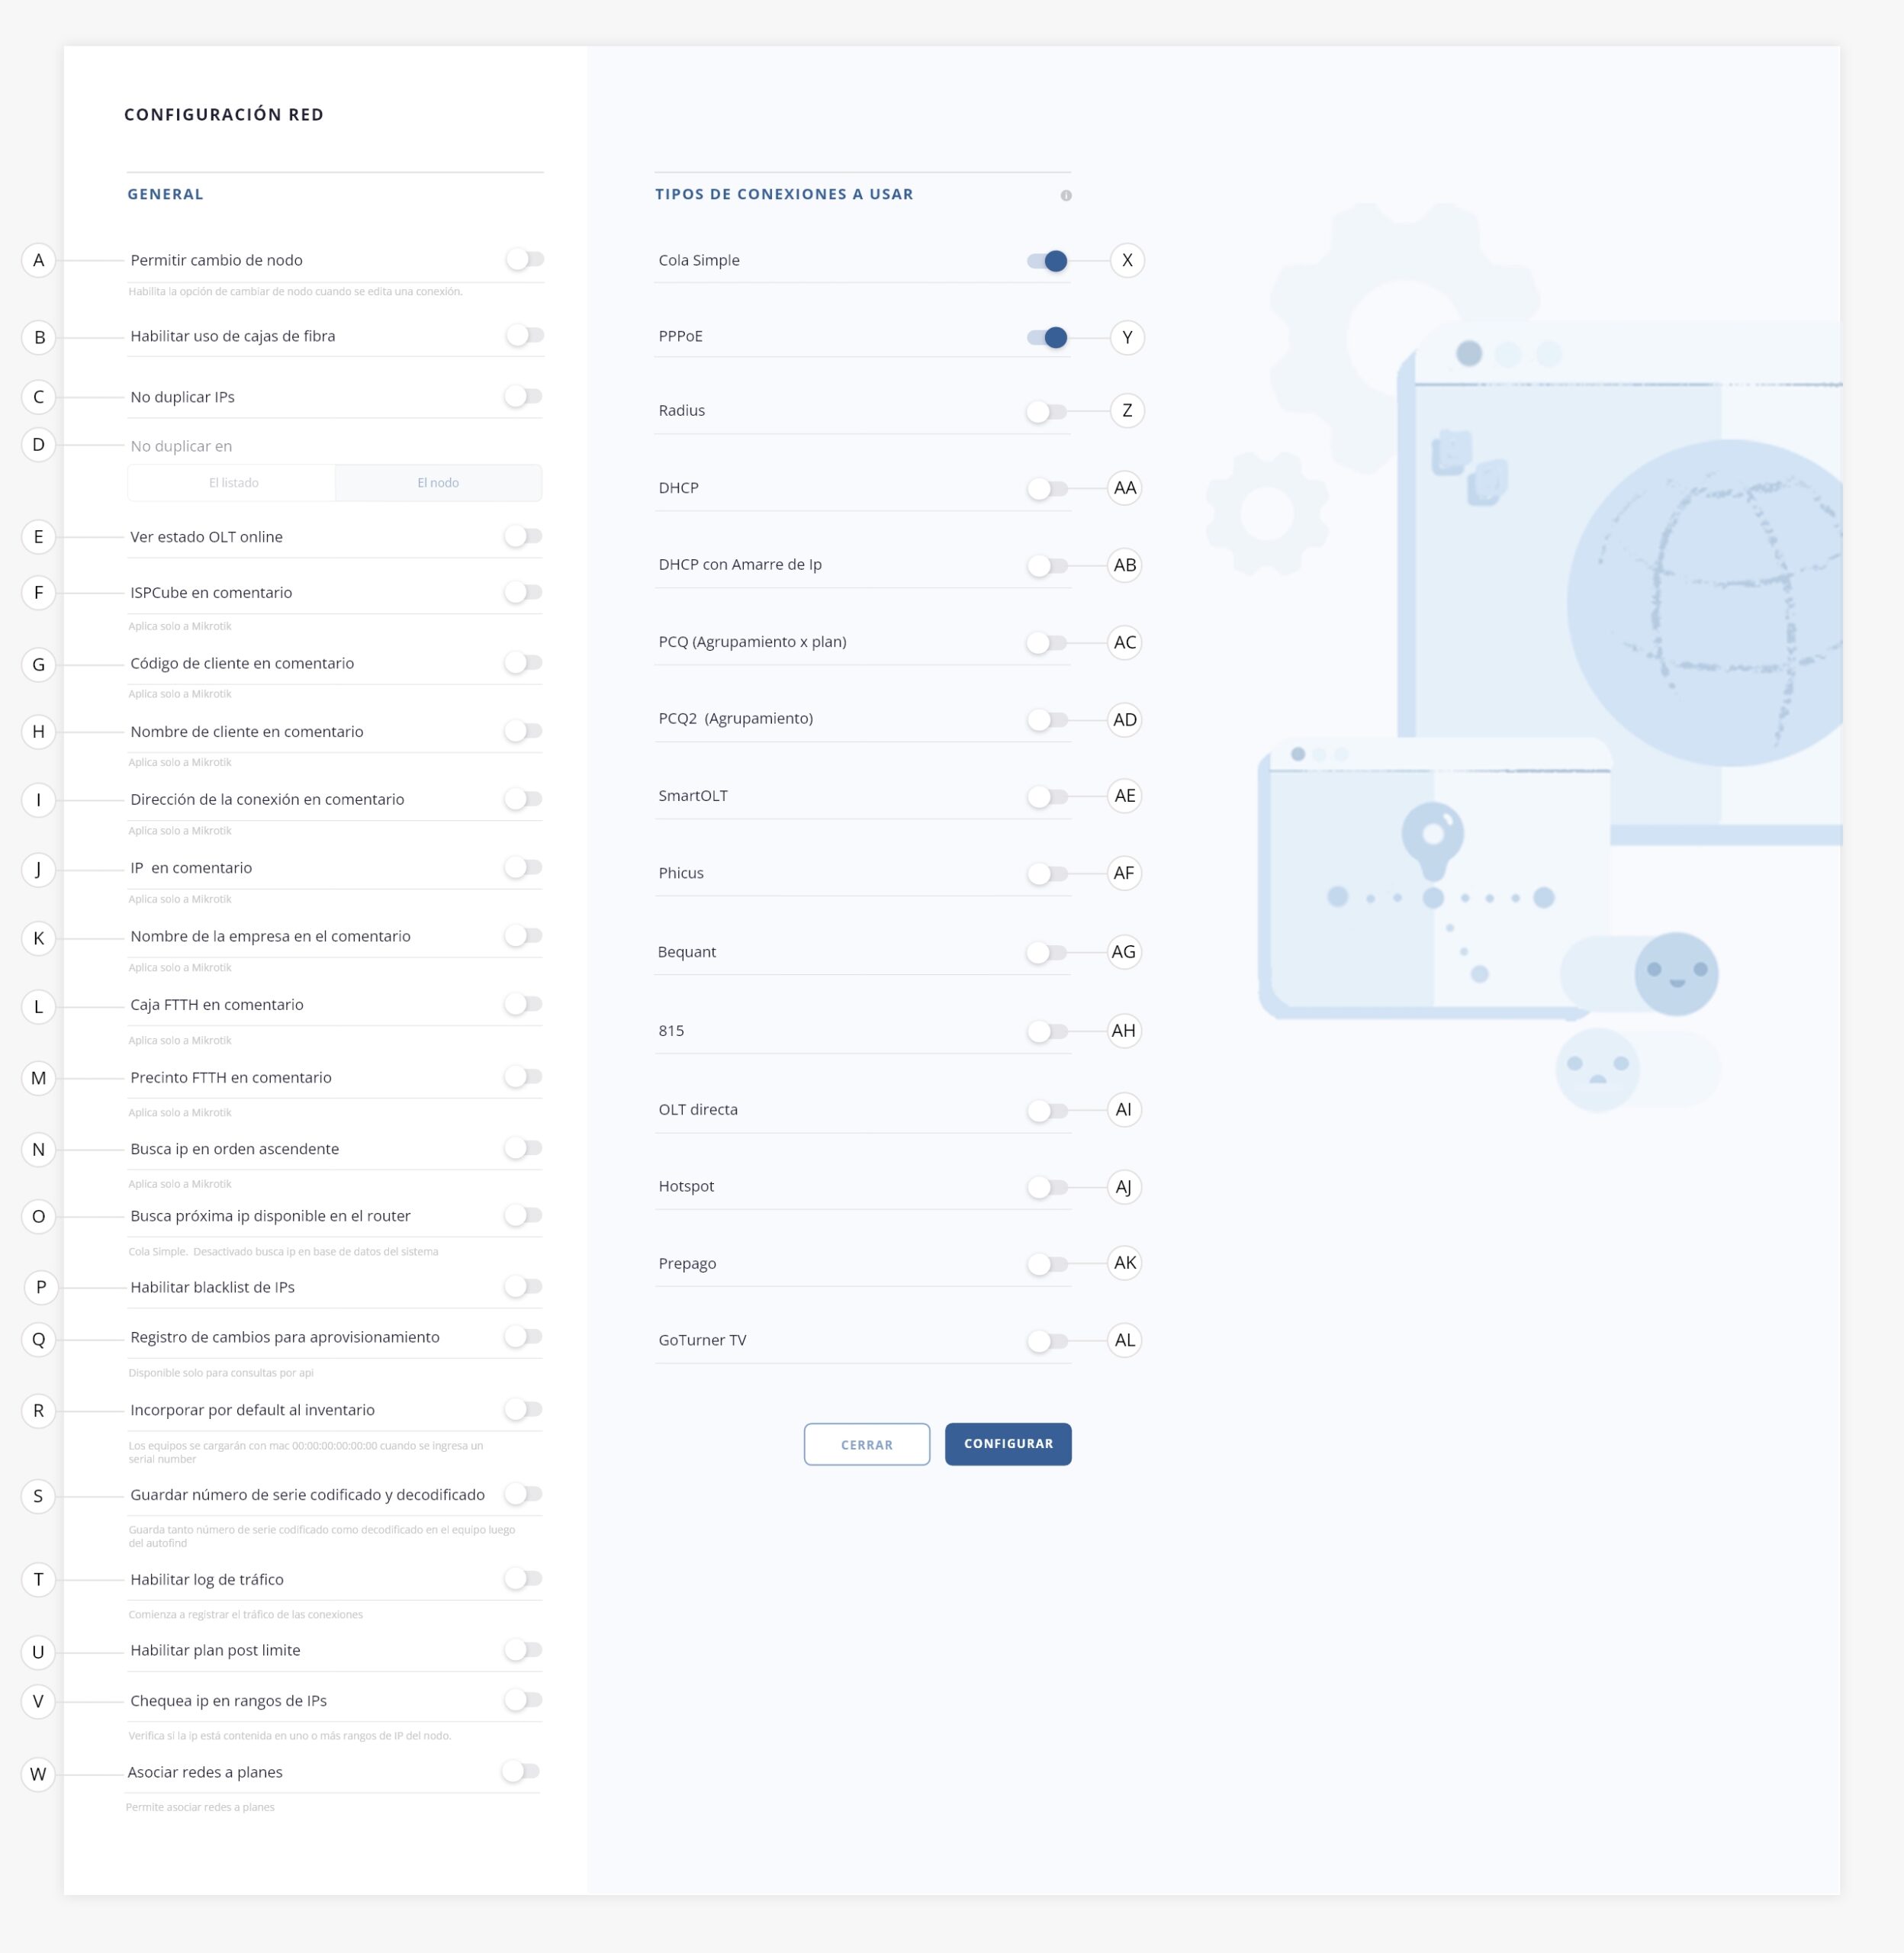1904x1953 pixels.
Task: Click the W annotation badge
Action: click(x=39, y=1775)
